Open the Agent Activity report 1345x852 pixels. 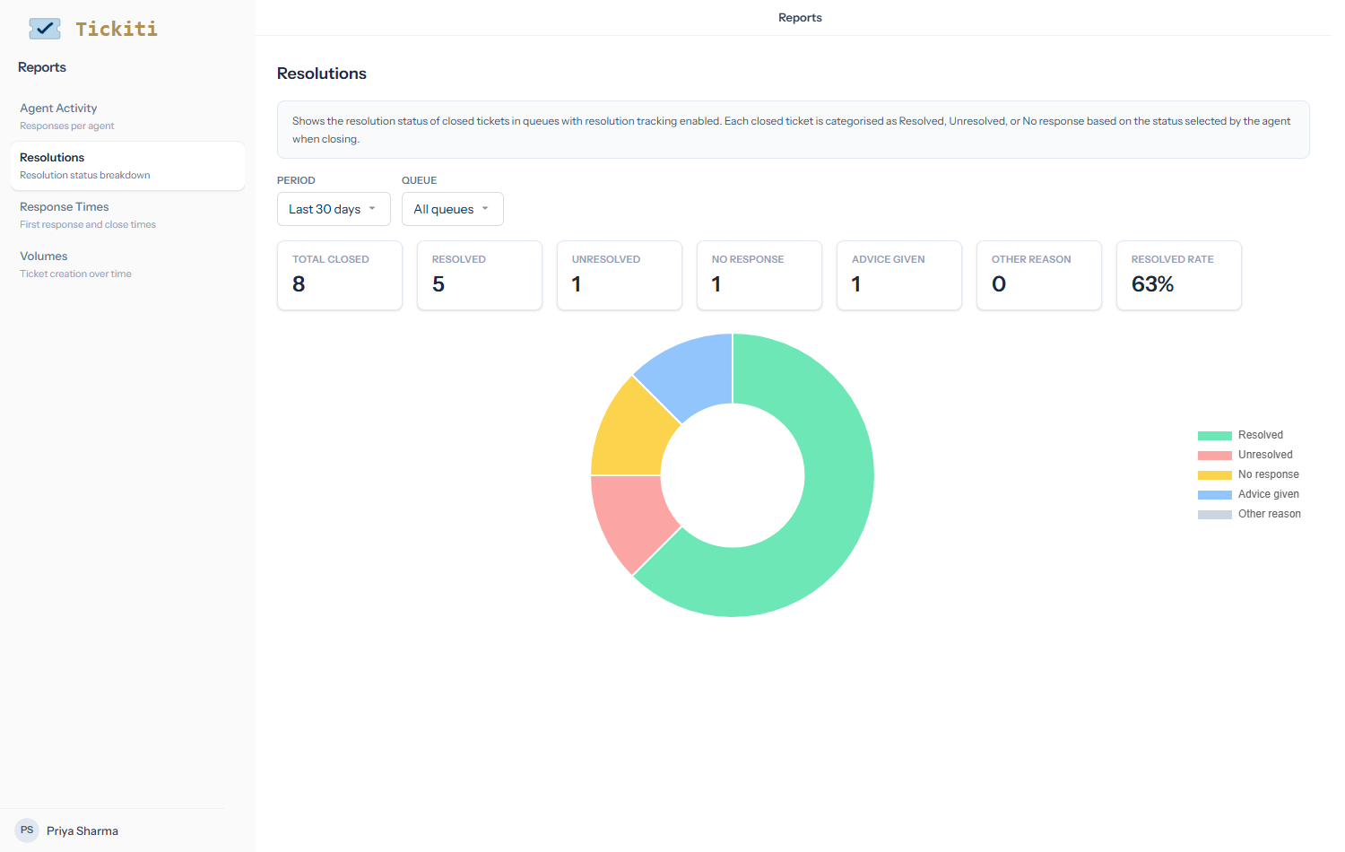coord(127,117)
